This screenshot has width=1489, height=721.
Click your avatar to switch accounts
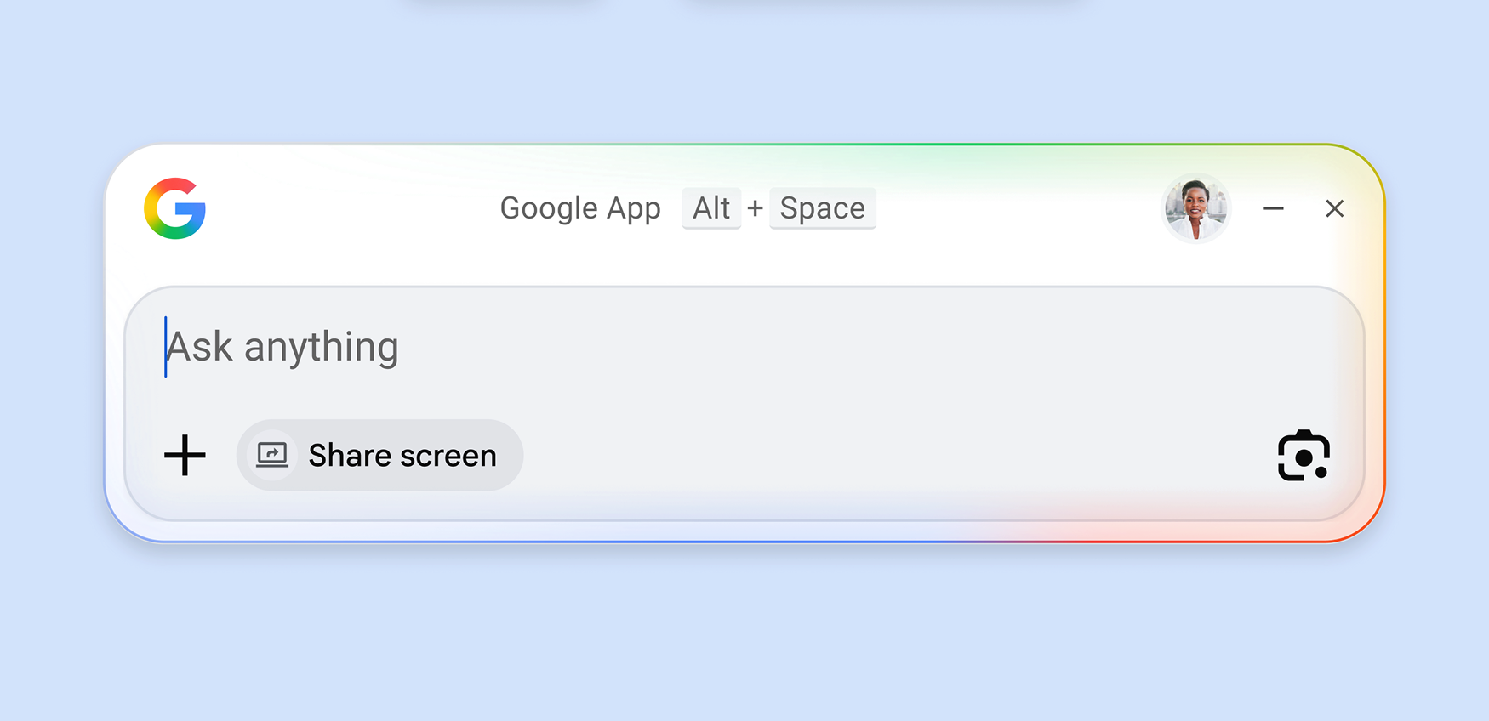pos(1196,208)
